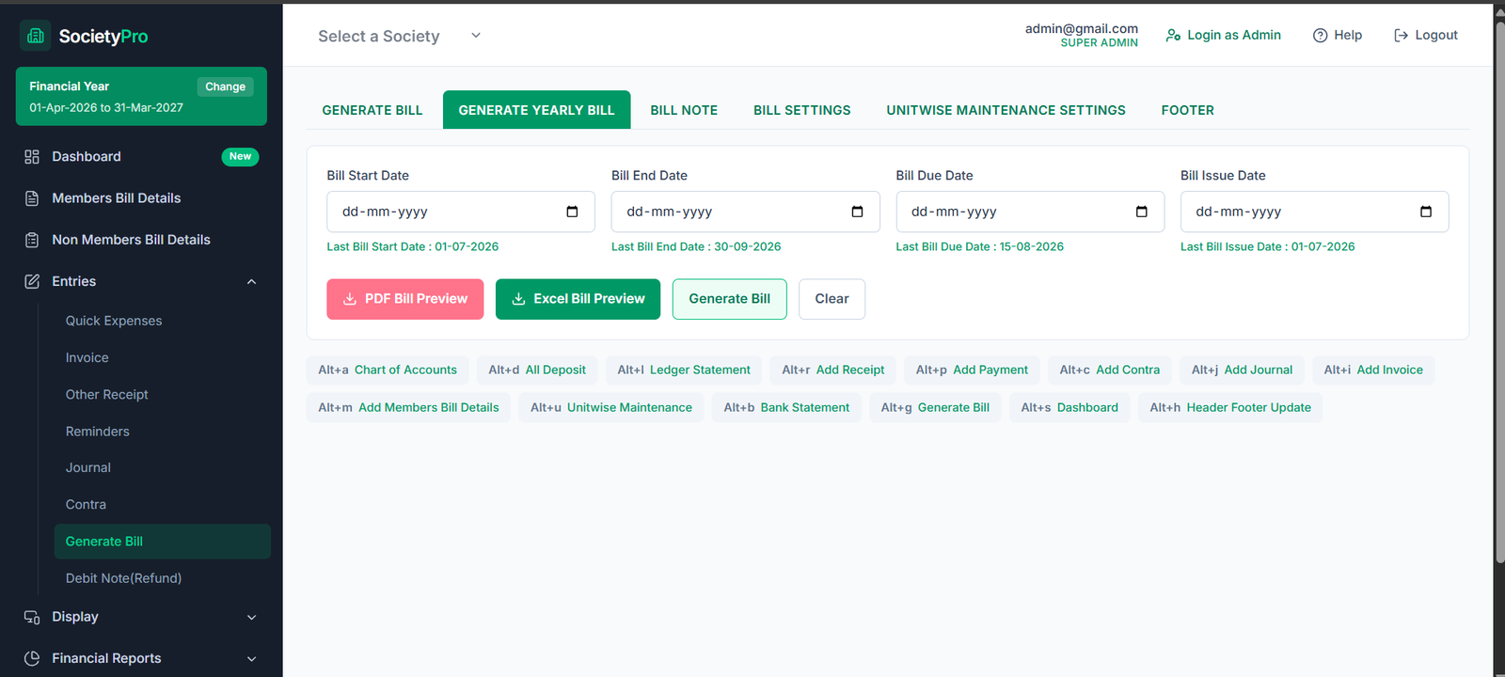This screenshot has height=677, width=1505.
Task: Click the Dashboard grid icon in sidebar
Action: coord(32,157)
